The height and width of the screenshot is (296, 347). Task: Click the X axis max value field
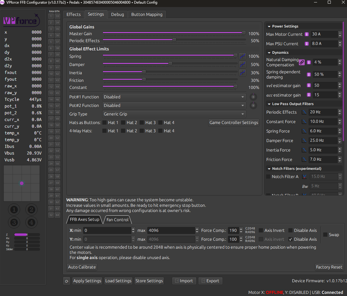[x=170, y=230]
